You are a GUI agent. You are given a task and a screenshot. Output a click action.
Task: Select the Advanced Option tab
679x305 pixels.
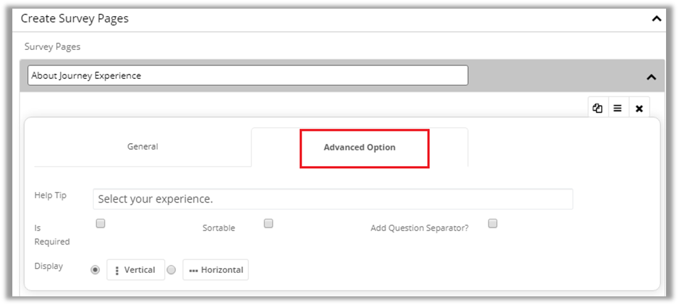[359, 148]
